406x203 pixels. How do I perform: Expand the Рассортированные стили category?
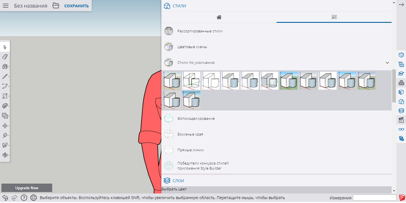(x=276, y=31)
